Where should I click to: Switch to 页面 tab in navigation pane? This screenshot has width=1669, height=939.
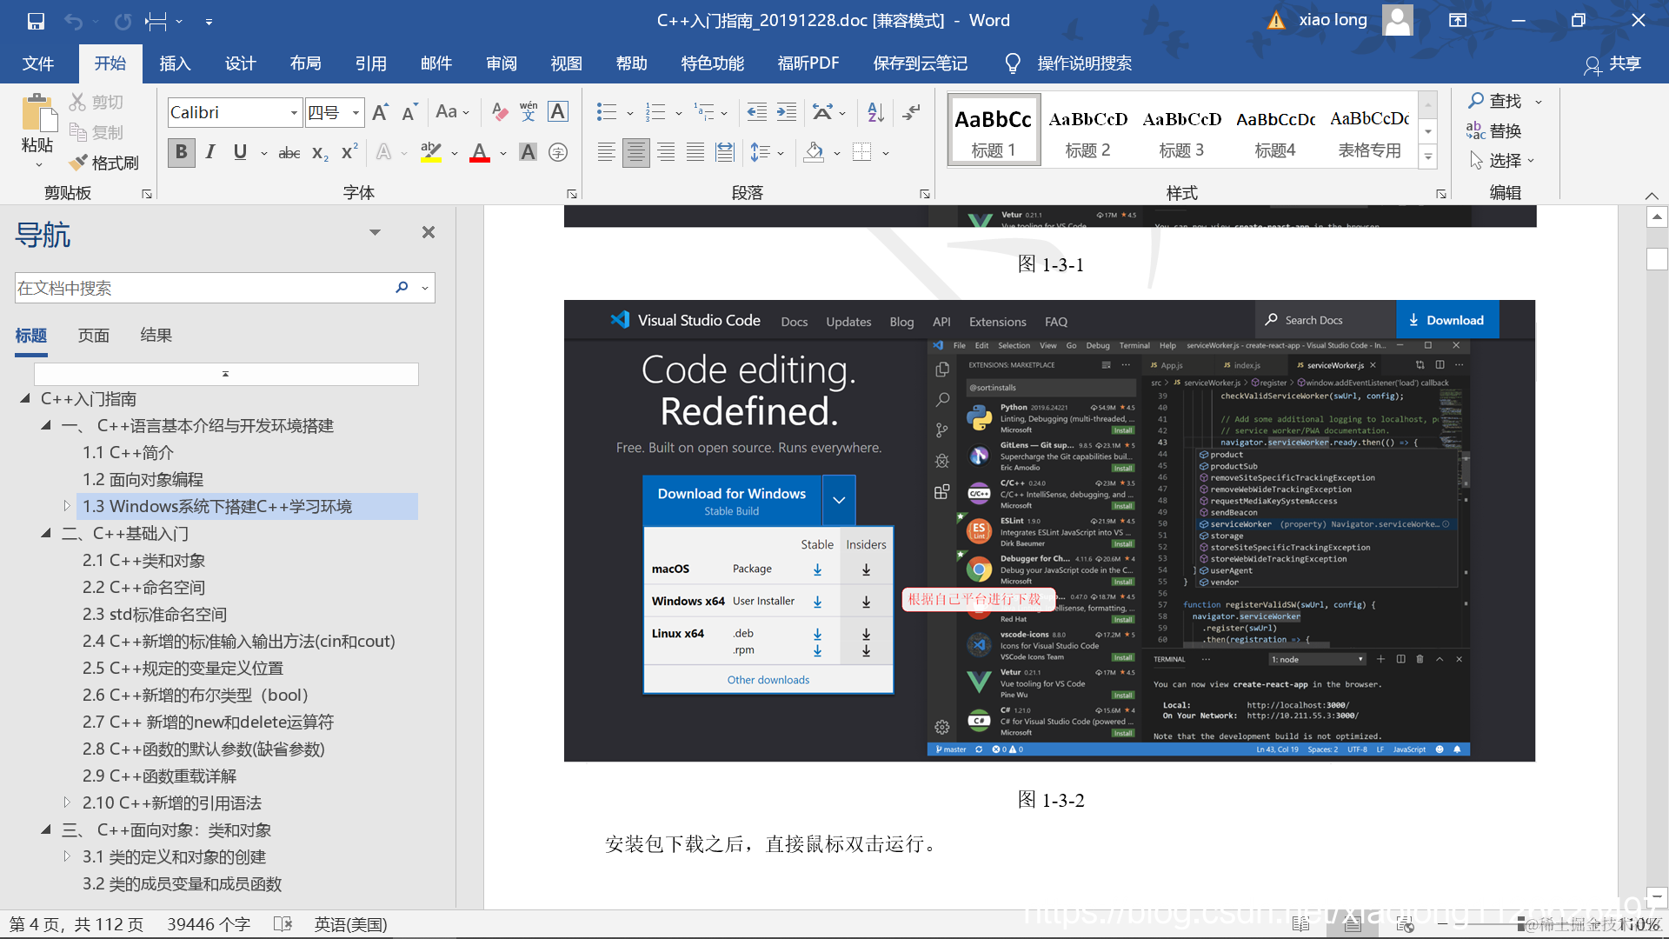click(93, 336)
